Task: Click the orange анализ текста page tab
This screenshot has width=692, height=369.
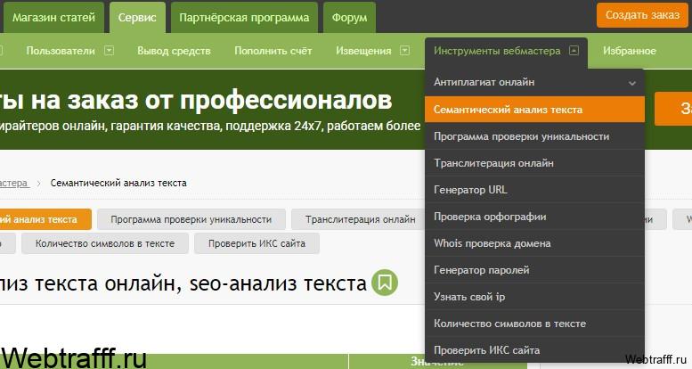Action: [45, 219]
